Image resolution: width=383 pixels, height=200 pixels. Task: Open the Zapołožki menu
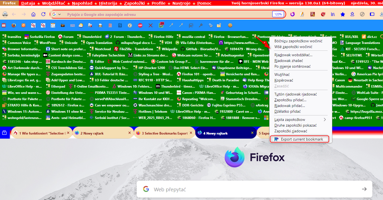pos(135,3)
